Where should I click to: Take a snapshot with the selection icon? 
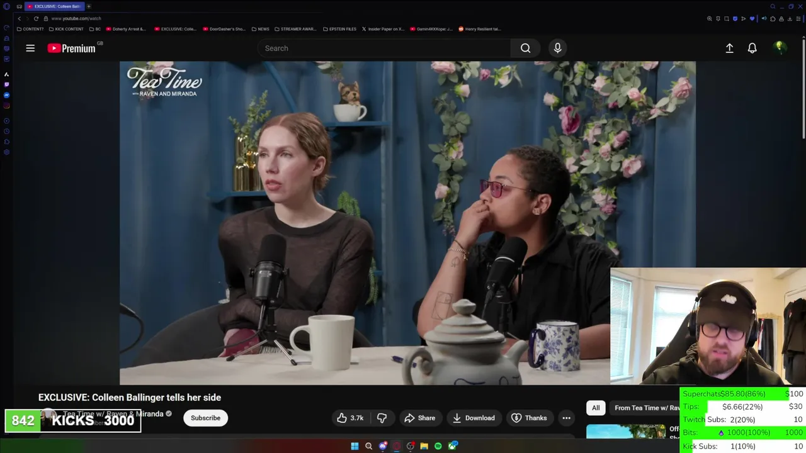pos(727,19)
